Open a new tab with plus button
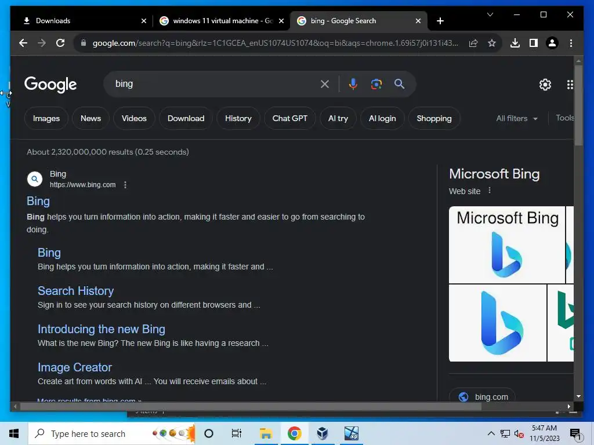This screenshot has width=594, height=445. [x=440, y=21]
